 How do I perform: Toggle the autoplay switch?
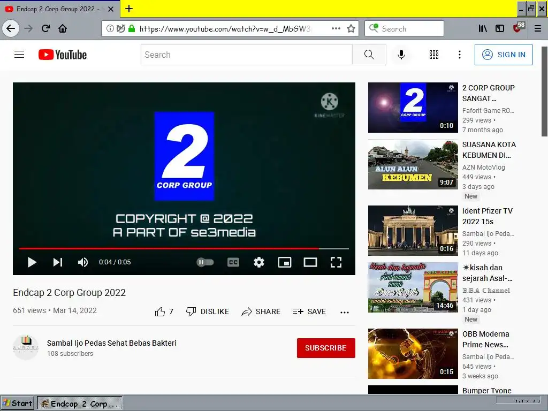point(205,262)
